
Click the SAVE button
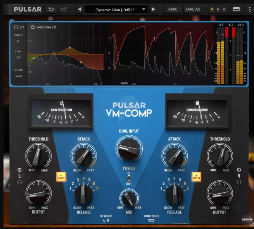173,9
